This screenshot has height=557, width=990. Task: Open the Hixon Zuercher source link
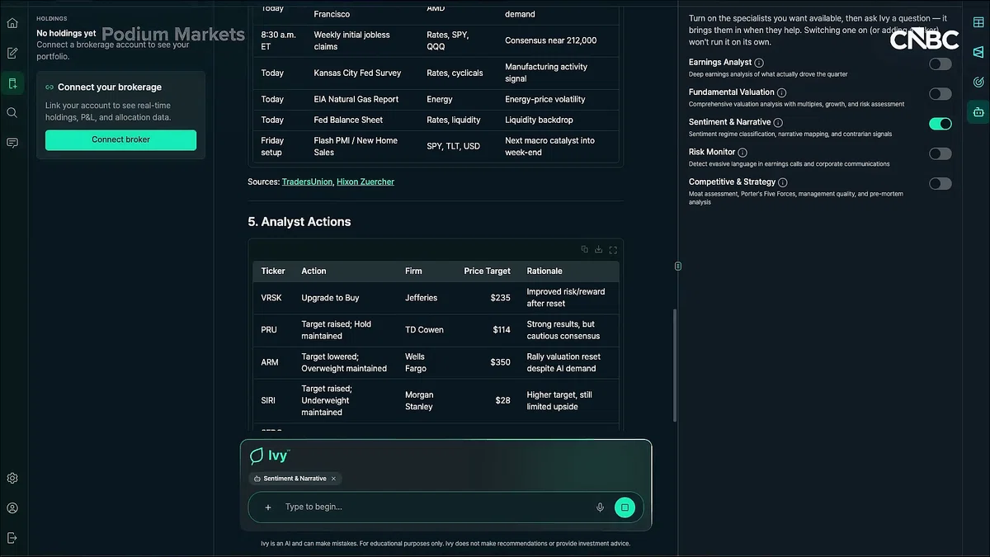click(365, 182)
